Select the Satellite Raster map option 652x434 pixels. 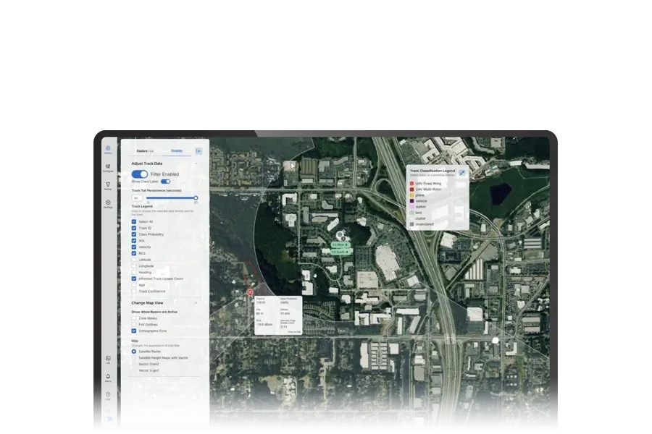134,352
